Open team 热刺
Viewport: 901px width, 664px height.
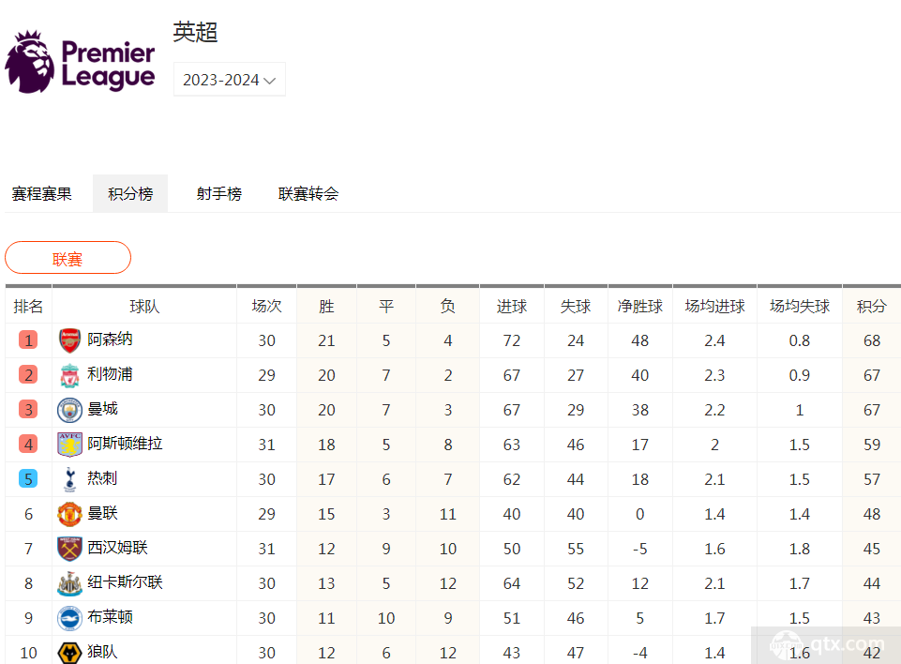(102, 477)
